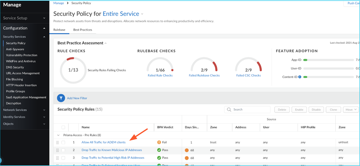Click the magnifier icon in the search box
Screen dimensions: 360x166
229,110
